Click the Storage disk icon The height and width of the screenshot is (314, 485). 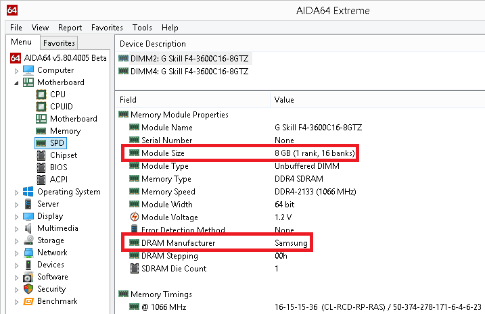[x=29, y=240]
